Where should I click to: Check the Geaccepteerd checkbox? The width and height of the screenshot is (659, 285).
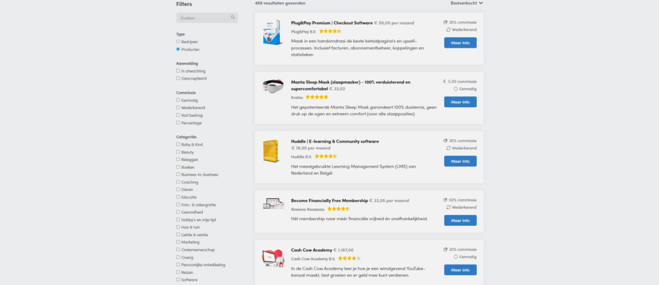(x=178, y=78)
